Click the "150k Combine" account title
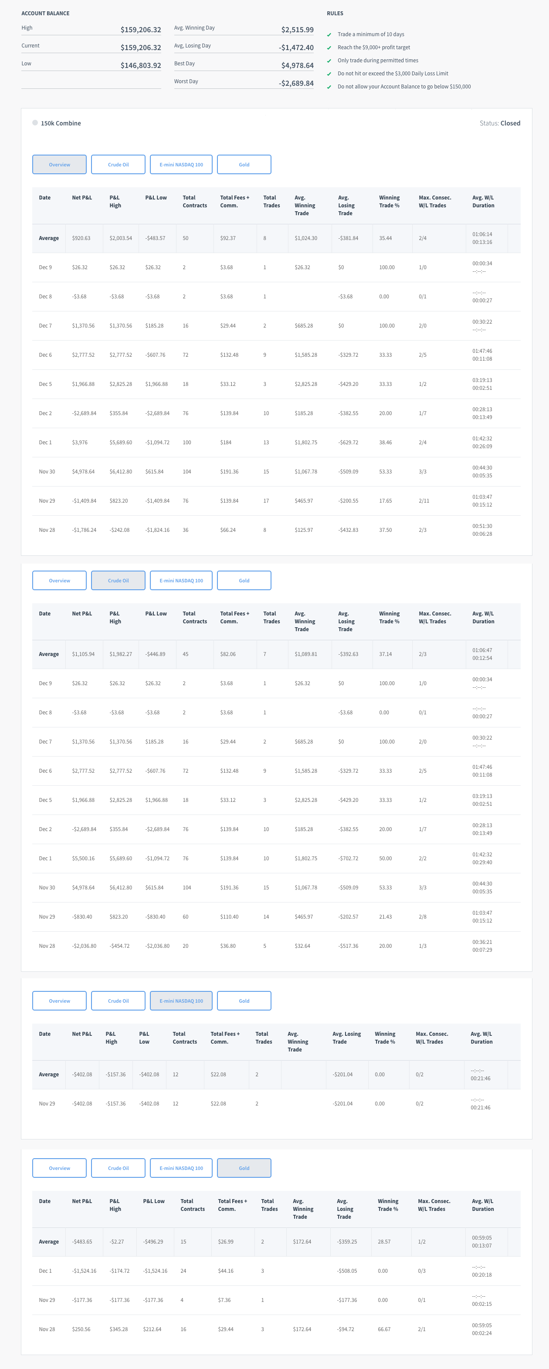The image size is (549, 1369). [x=61, y=123]
